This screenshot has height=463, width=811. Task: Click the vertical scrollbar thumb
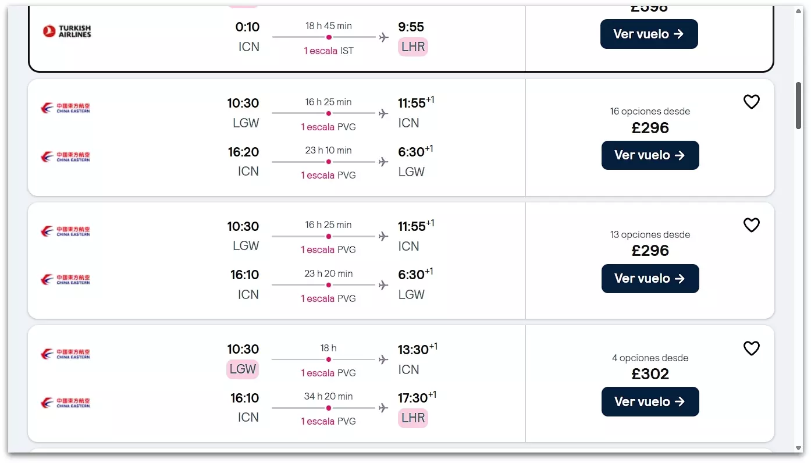click(799, 105)
